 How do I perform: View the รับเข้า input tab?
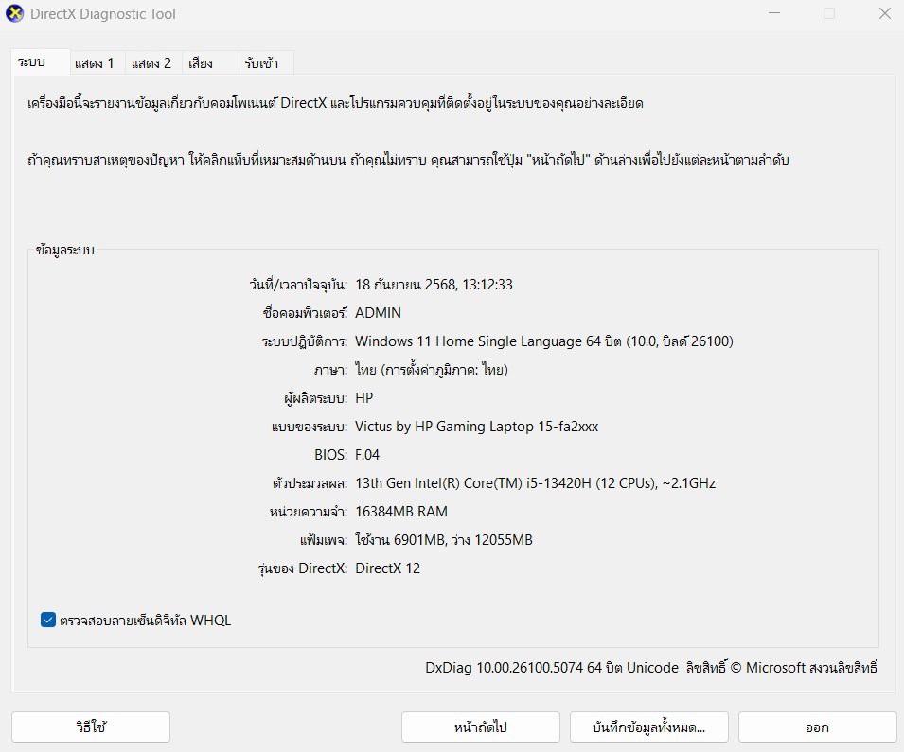[263, 62]
